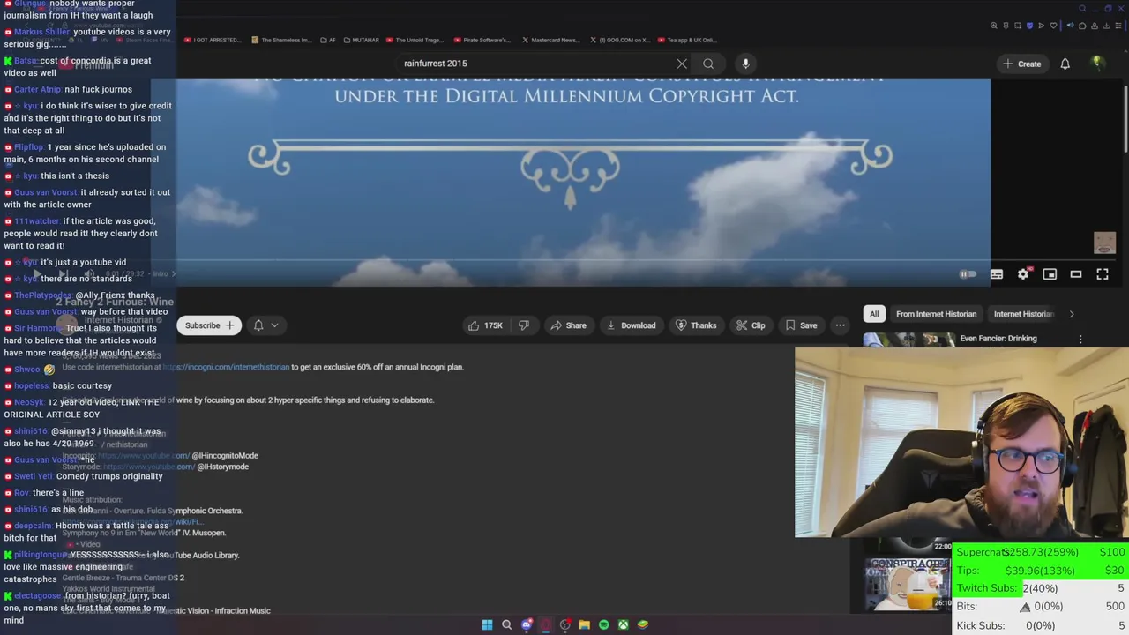Open File Explorer from the taskbar
This screenshot has height=635, width=1129.
[x=584, y=624]
